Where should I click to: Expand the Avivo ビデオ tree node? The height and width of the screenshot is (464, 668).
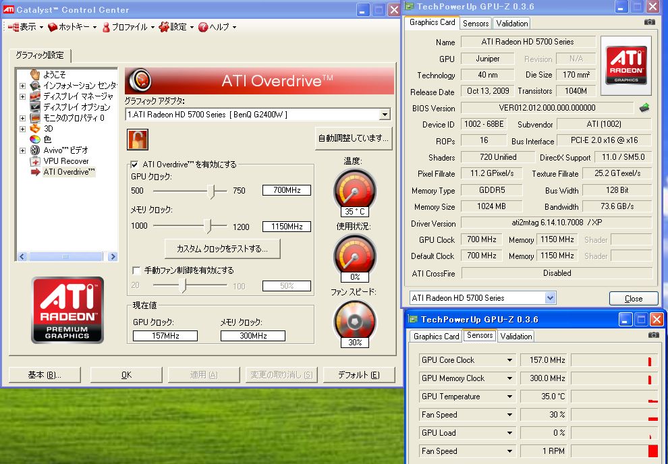point(22,150)
